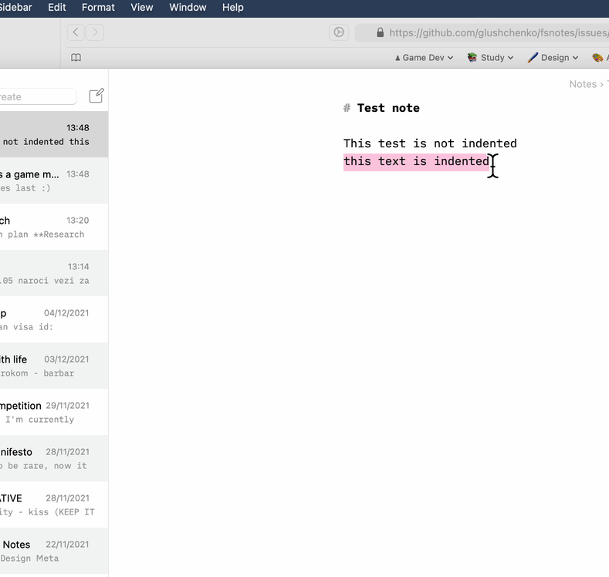Image resolution: width=609 pixels, height=577 pixels.
Task: Open the note dated 22/11/2021
Action: (x=54, y=551)
